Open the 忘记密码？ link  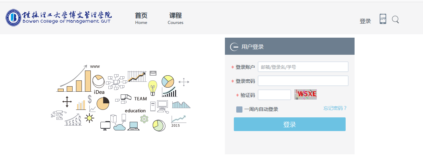[335, 108]
